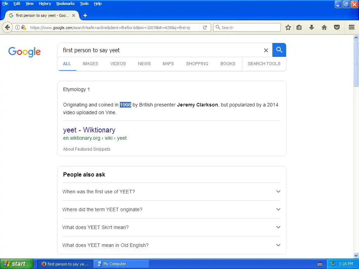This screenshot has height=269, width=359.
Task: Open the Tools menu
Action: coord(84,4)
